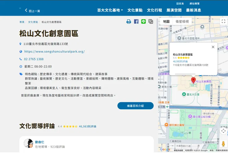Open songshanculturalpark.org website link

(x=55, y=51)
